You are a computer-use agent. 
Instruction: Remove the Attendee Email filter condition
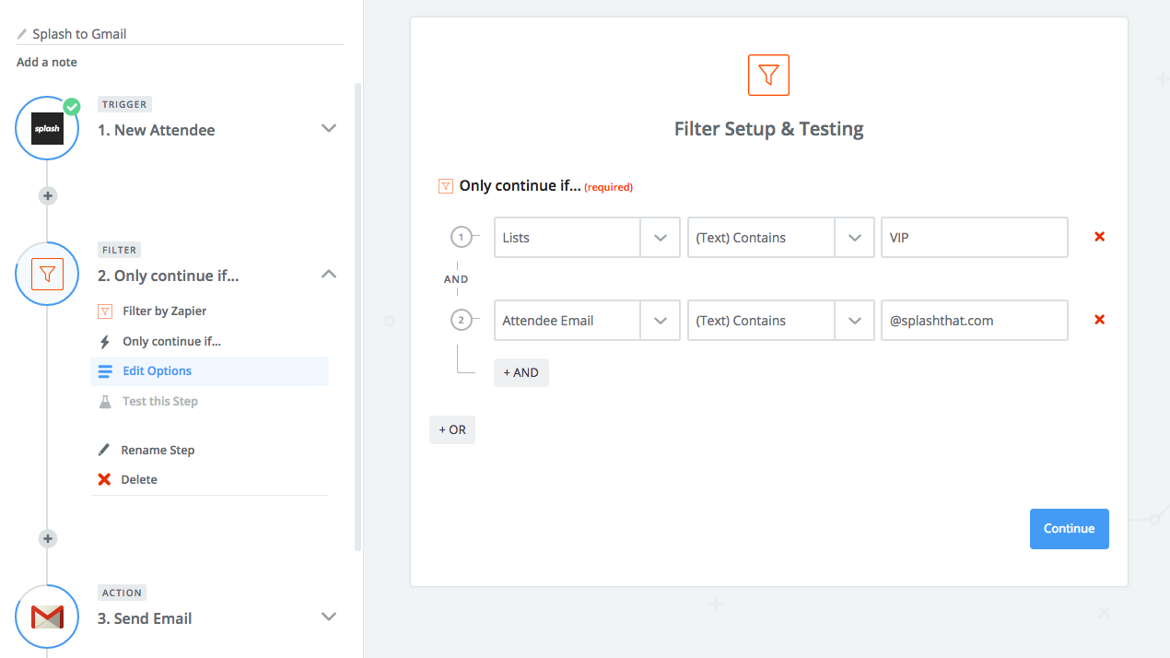[1099, 320]
